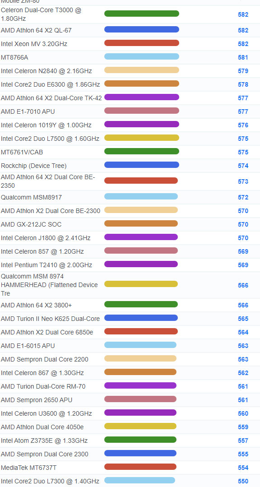Click score 564 for Athlon 6850e
The height and width of the screenshot is (487, 260).
click(x=243, y=332)
